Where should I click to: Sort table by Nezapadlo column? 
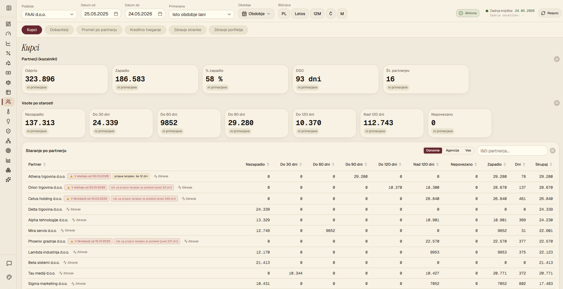pyautogui.click(x=257, y=164)
